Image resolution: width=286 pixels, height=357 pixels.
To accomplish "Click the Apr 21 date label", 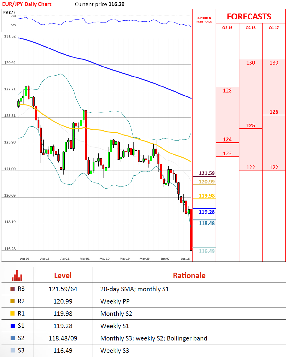I will 65,259.
